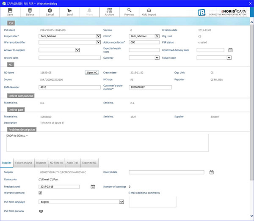This screenshot has height=221, width=254.
Task: Close the Webseitendialog window
Action: pyautogui.click(x=250, y=3)
